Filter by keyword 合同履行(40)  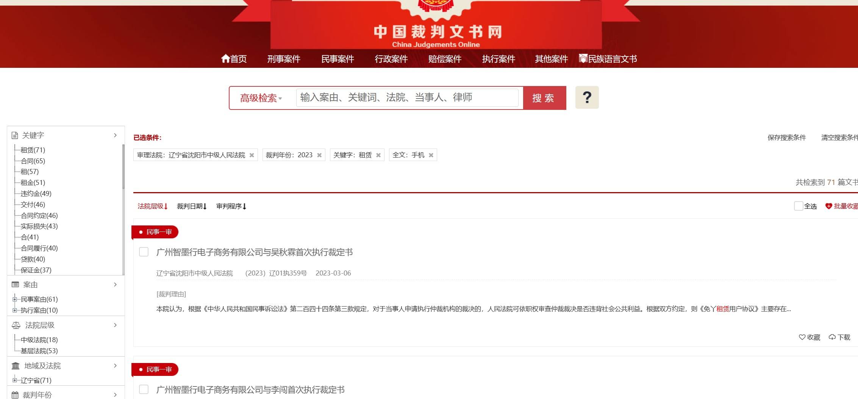click(39, 248)
